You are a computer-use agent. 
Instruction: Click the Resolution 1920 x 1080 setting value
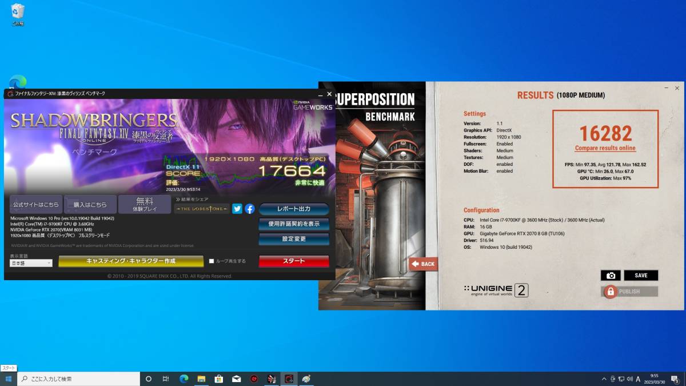[x=508, y=137]
